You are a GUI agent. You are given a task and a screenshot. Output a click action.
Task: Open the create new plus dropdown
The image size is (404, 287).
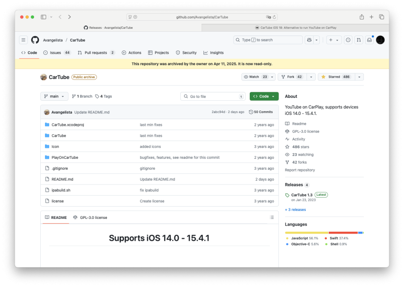[334, 40]
